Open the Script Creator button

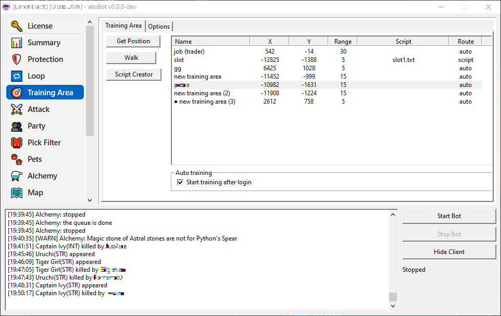coord(134,74)
